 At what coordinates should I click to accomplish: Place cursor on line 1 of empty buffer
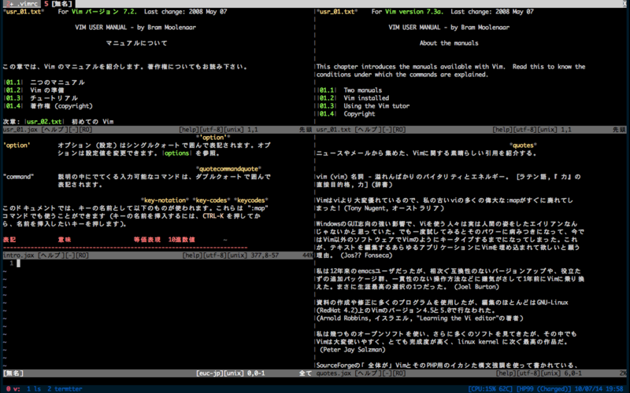(18, 263)
